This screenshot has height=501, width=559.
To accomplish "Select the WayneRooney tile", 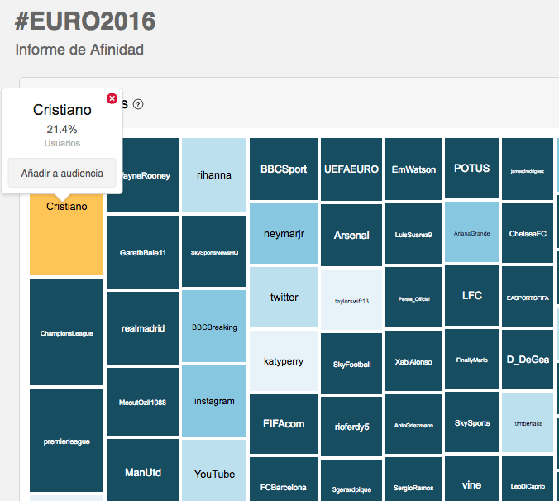I will pos(150,175).
